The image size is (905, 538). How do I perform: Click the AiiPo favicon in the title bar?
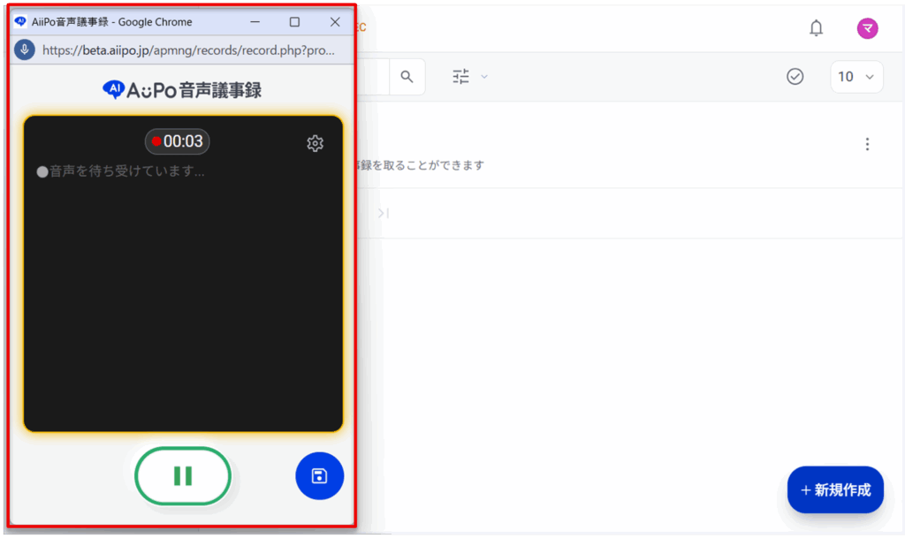pyautogui.click(x=21, y=21)
